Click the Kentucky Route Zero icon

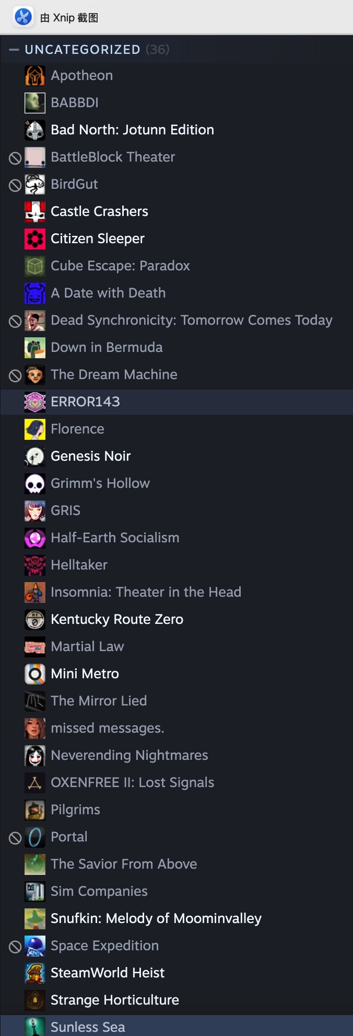pos(35,619)
